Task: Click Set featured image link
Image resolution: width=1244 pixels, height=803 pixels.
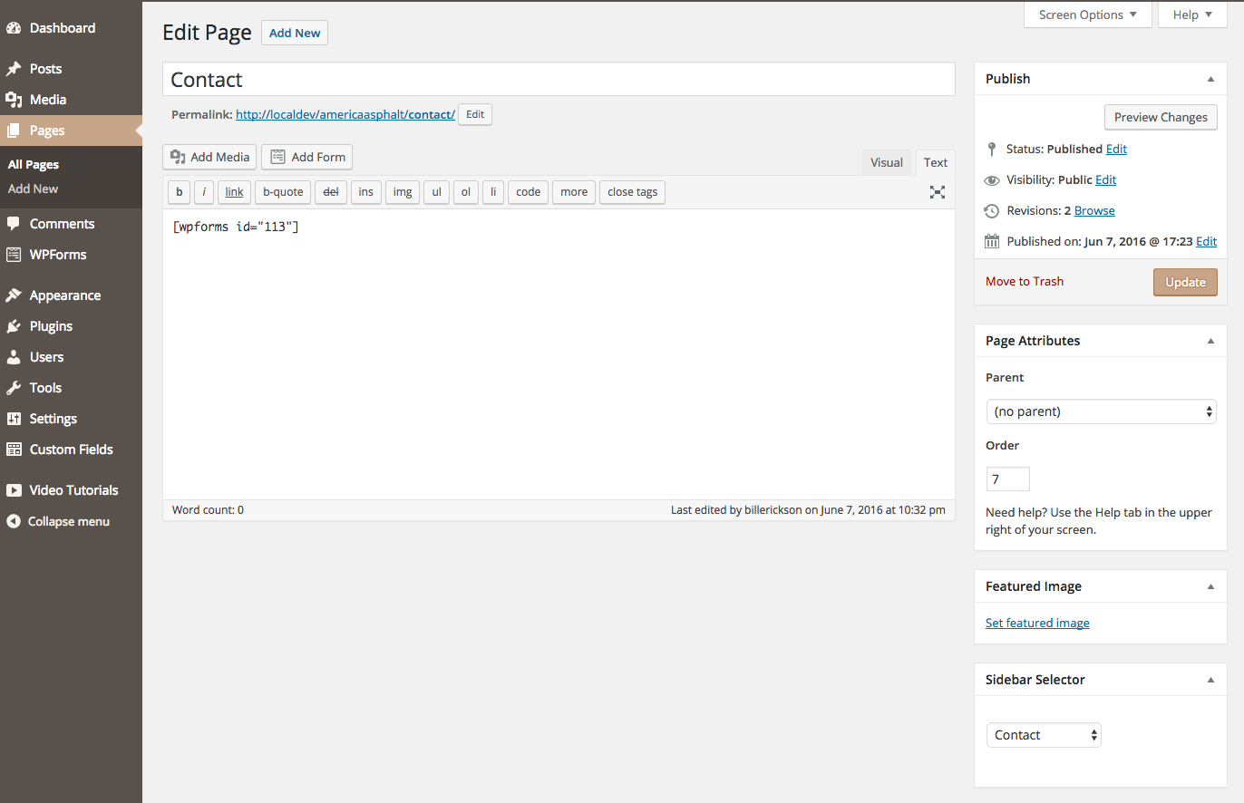Action: click(1037, 623)
